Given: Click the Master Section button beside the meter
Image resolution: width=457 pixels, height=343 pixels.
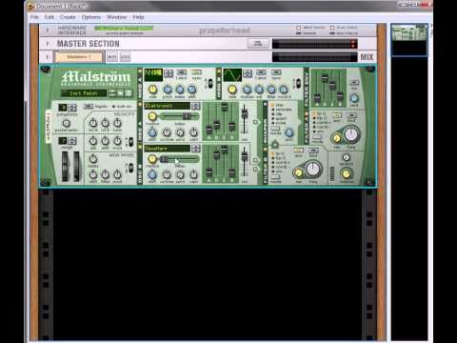Looking at the screenshot, I should pos(258,44).
